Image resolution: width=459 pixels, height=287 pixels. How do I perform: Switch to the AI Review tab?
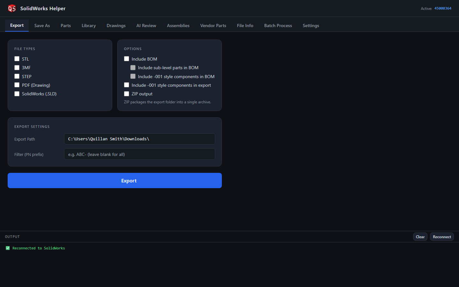point(146,26)
